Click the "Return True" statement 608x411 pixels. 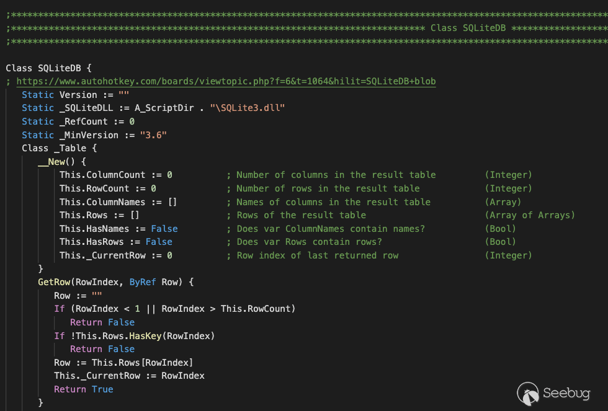[x=84, y=389]
